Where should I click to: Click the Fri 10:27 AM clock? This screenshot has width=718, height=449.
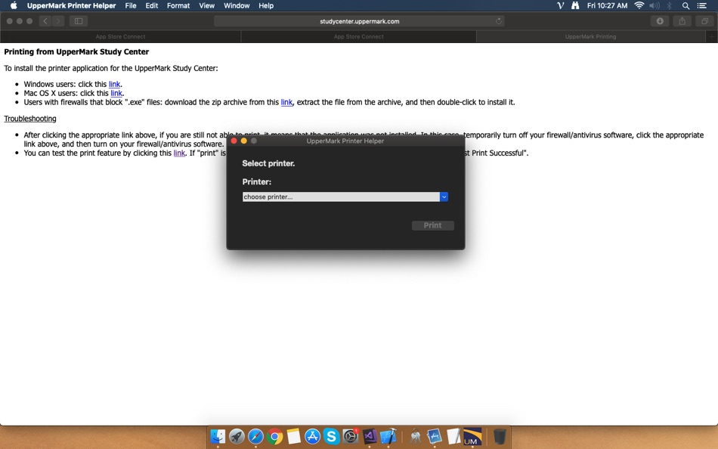[607, 5]
